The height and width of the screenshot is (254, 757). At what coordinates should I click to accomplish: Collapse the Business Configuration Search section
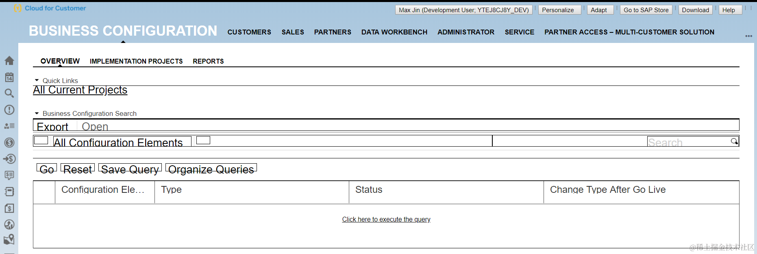37,113
